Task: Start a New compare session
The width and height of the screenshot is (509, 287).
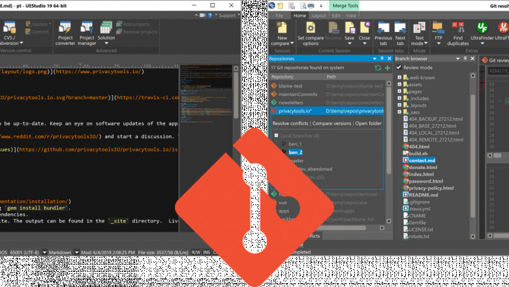Action: [x=282, y=34]
